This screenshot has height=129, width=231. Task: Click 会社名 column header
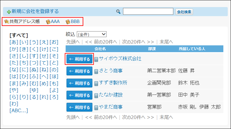(x=100, y=49)
